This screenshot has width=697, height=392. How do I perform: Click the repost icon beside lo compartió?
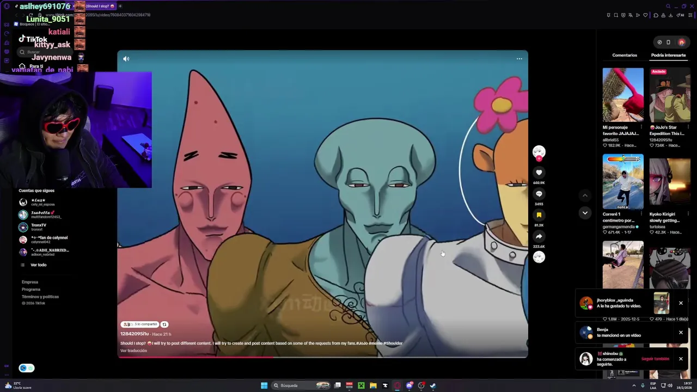164,324
